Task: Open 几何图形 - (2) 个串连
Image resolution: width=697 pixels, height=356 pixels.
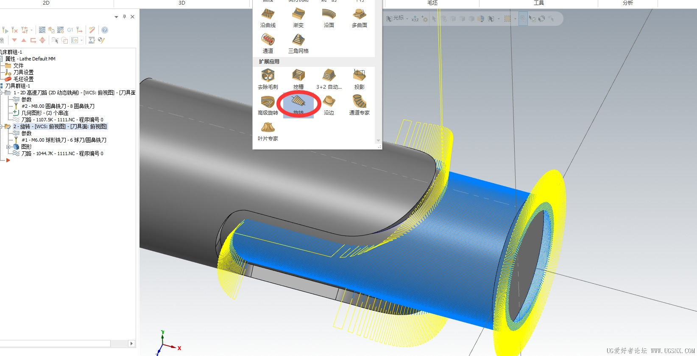Action: [x=45, y=113]
